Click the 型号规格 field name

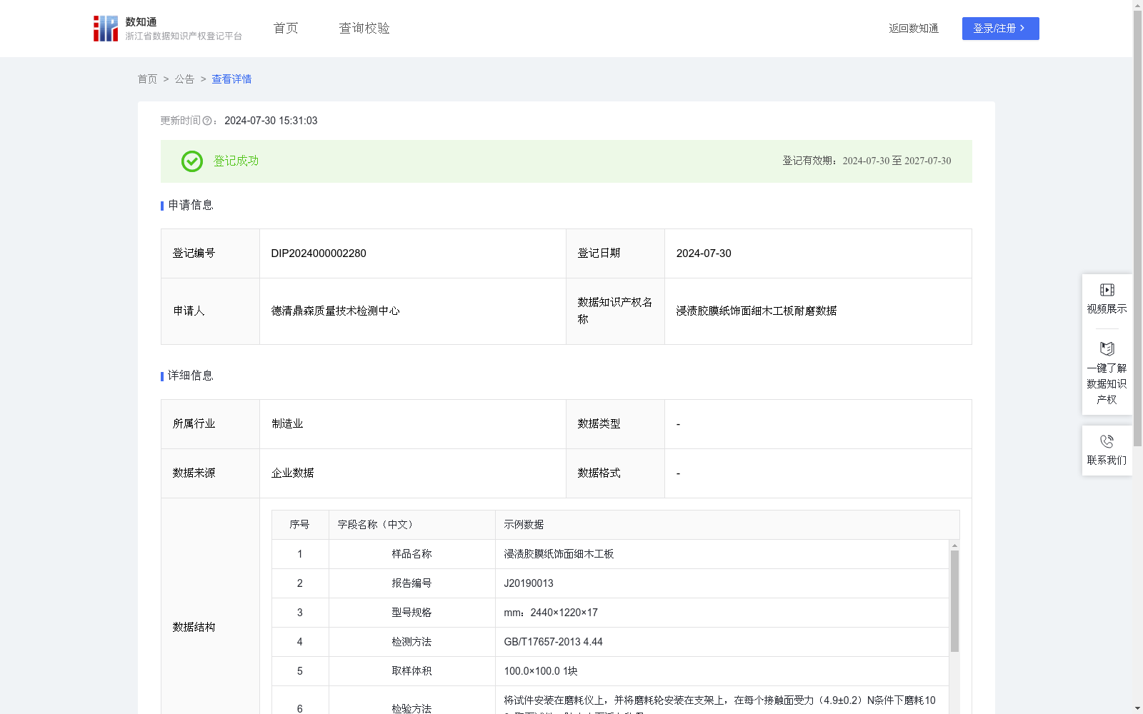(x=411, y=613)
